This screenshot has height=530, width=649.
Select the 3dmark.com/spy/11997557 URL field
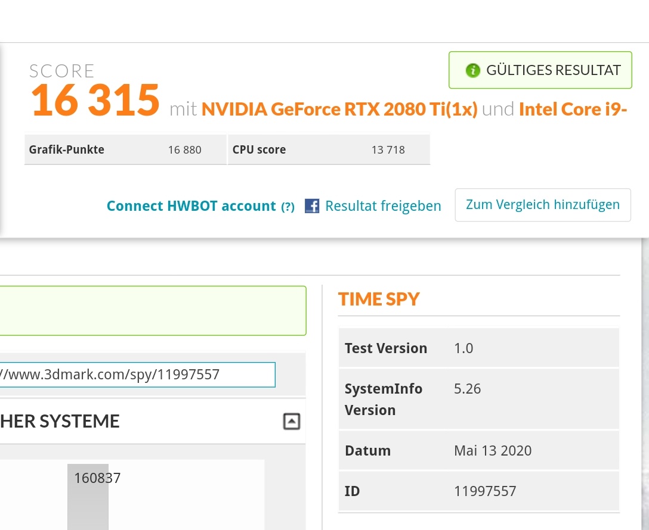[x=137, y=375]
